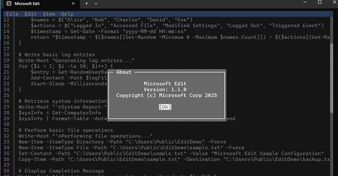Expand the new tab profile dropdown
Screen dimensions: 338x176
tap(96, 3)
